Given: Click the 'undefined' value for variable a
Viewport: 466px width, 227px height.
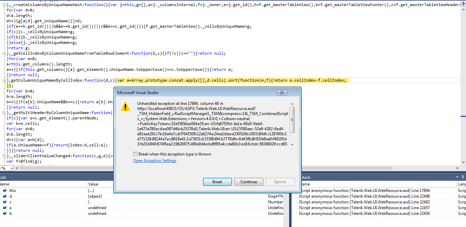Looking at the screenshot, I should 97,208.
